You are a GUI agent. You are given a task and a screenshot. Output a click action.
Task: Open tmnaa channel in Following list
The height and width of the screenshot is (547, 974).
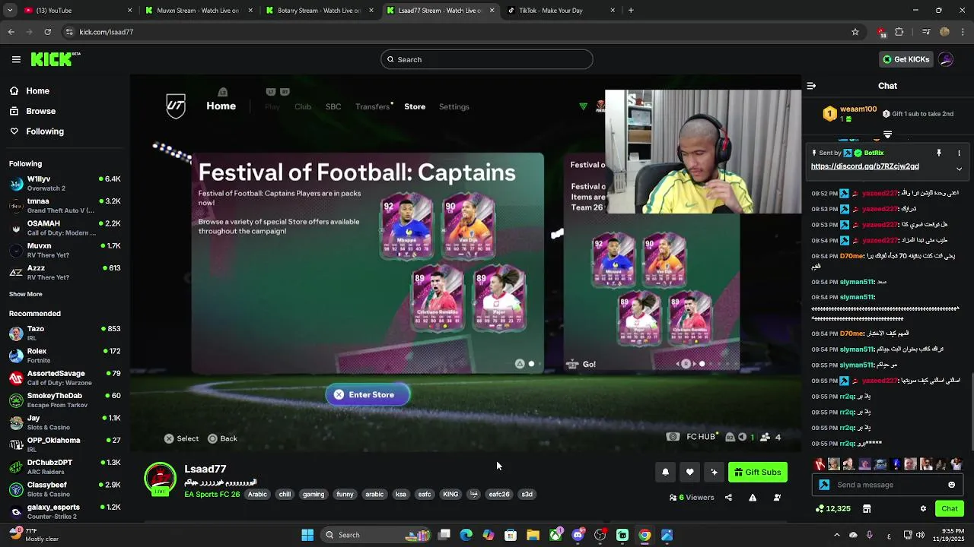(x=65, y=205)
